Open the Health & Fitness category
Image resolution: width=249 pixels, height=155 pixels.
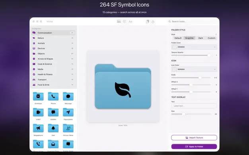click(53, 75)
